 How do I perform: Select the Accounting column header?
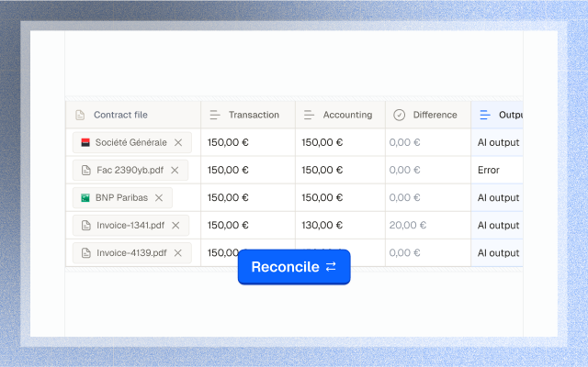(340, 115)
